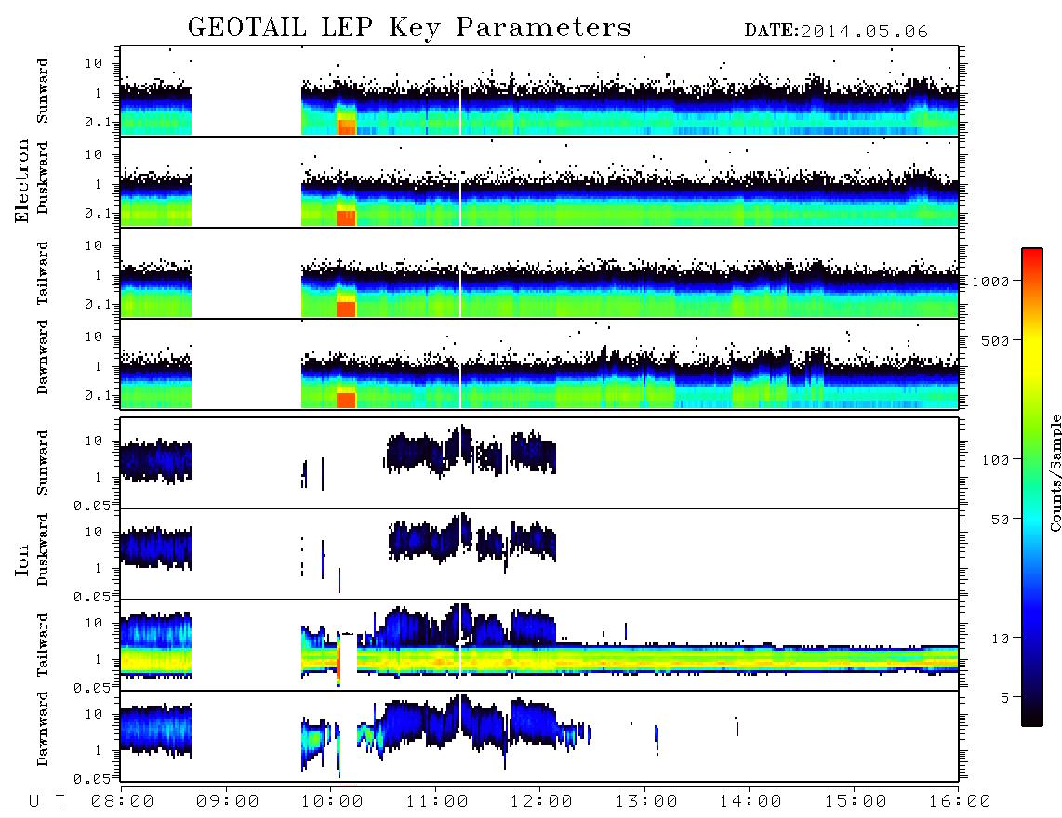Screen dimensions: 1062x818
Task: Click the vertical "Electron" group label
Action: pos(21,181)
